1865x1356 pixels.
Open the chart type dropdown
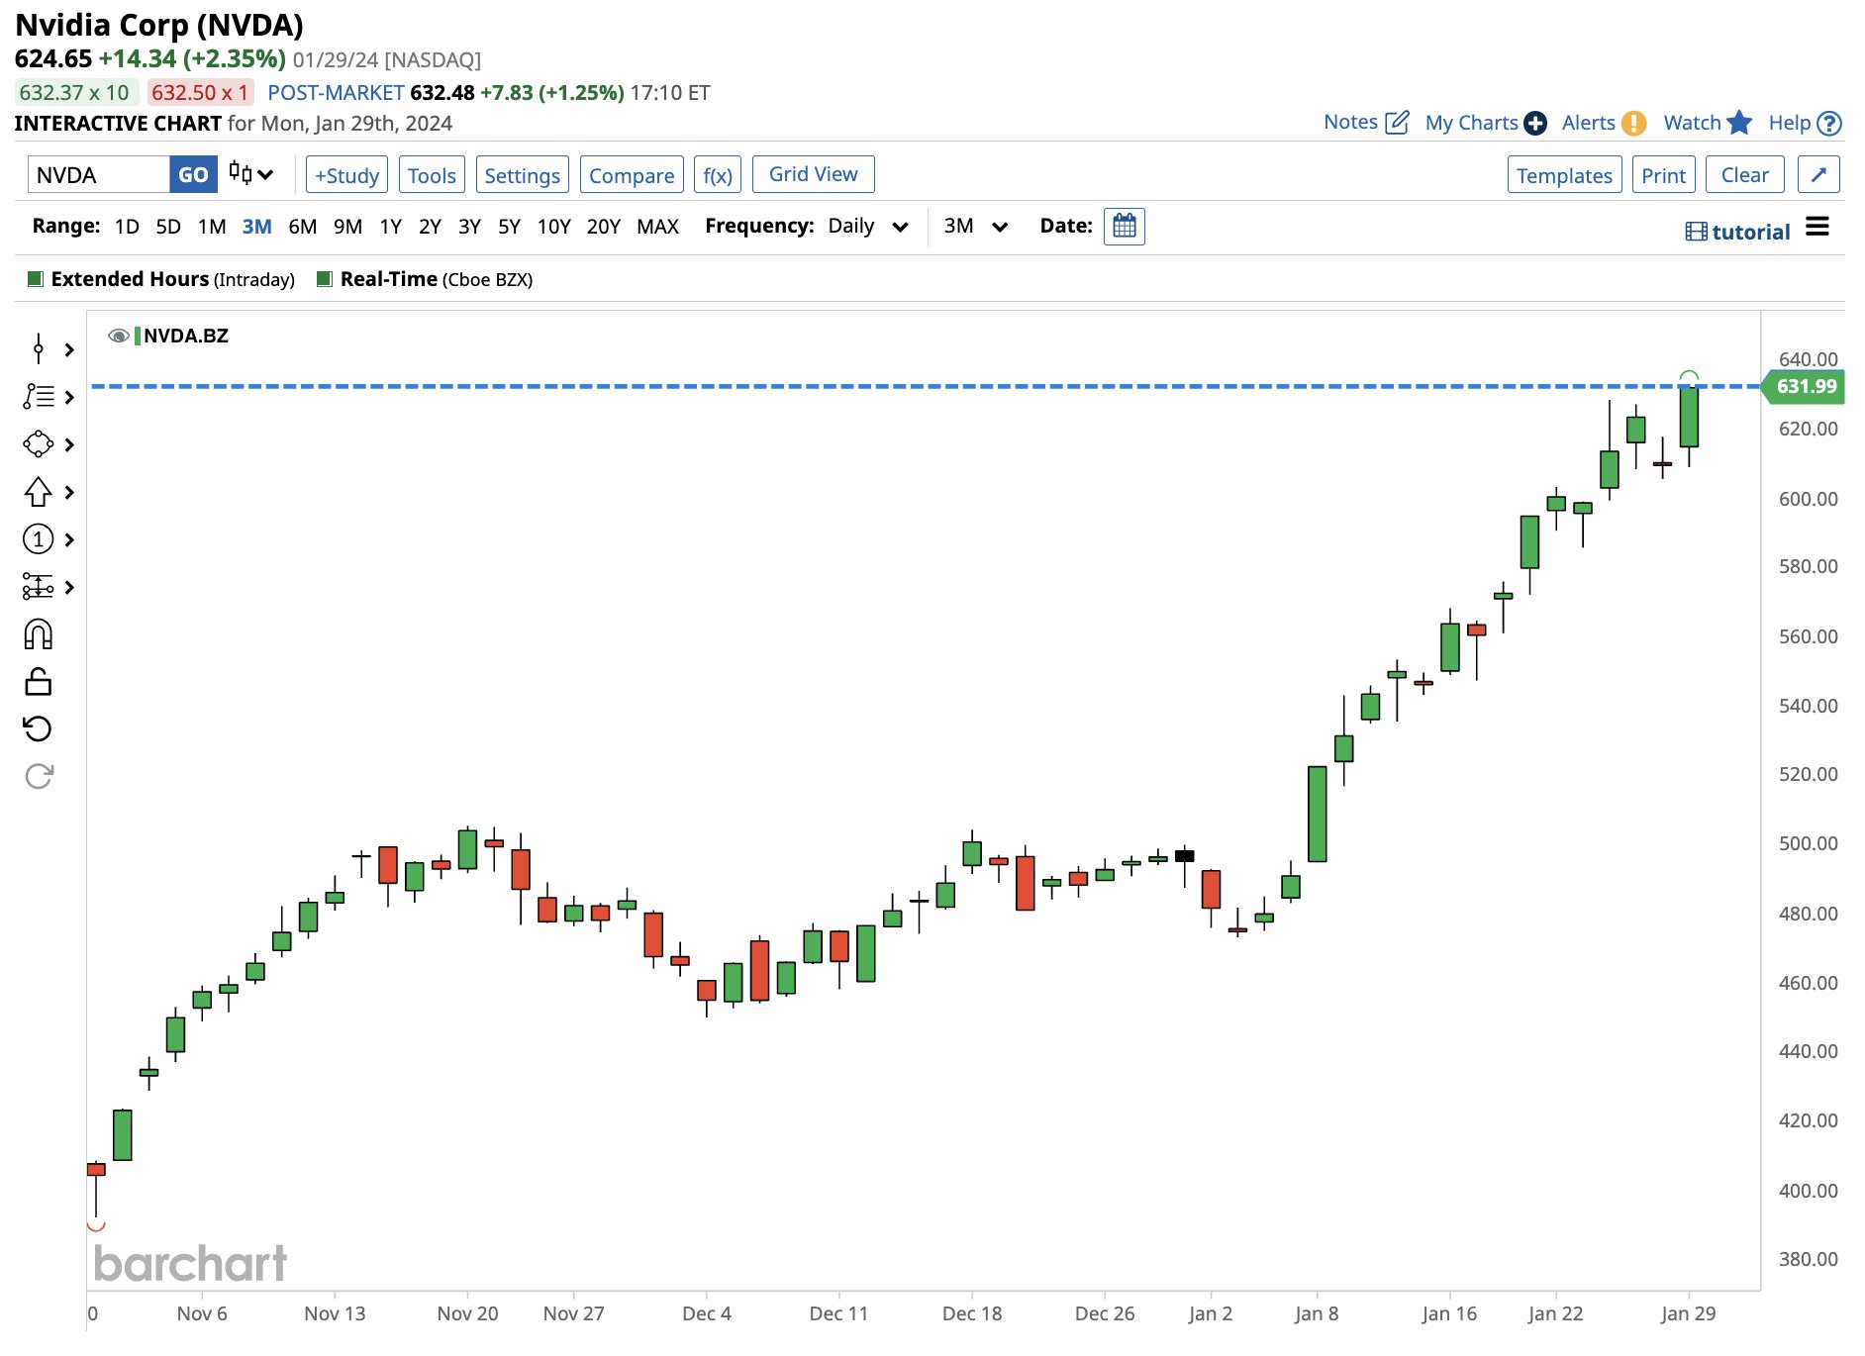click(x=250, y=174)
